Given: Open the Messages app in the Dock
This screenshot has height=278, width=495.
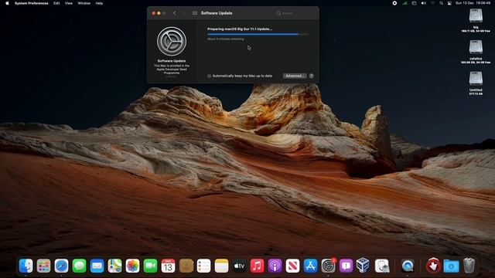Looking at the screenshot, I should 79,266.
